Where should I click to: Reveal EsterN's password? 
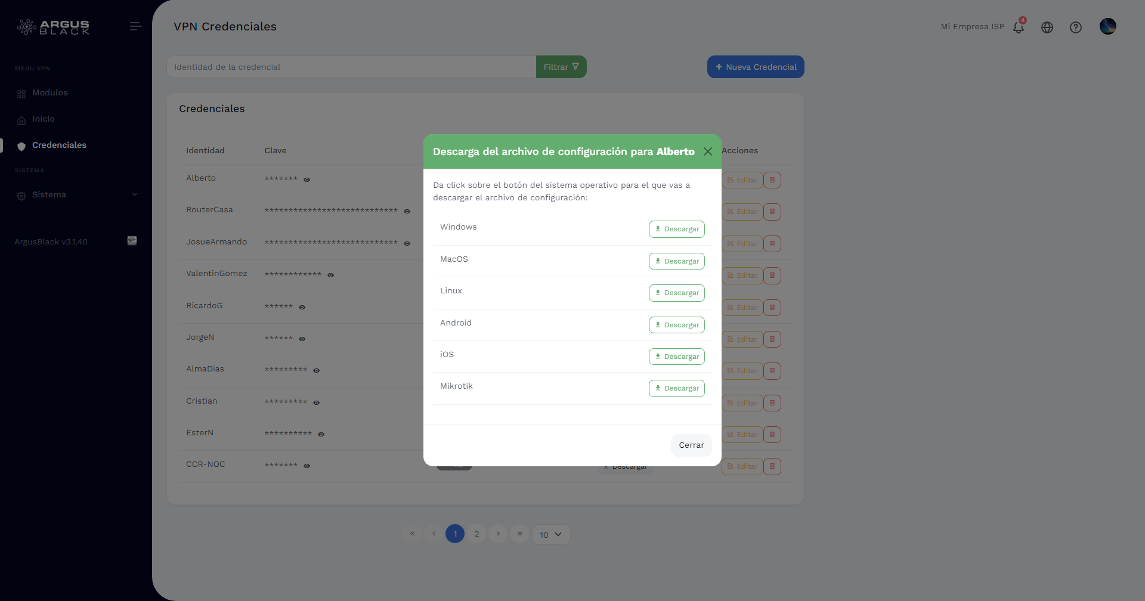321,434
